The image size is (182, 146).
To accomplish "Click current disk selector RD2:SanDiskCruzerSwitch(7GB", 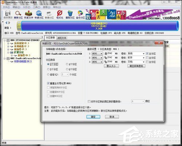I will pyautogui.click(x=64, y=54).
